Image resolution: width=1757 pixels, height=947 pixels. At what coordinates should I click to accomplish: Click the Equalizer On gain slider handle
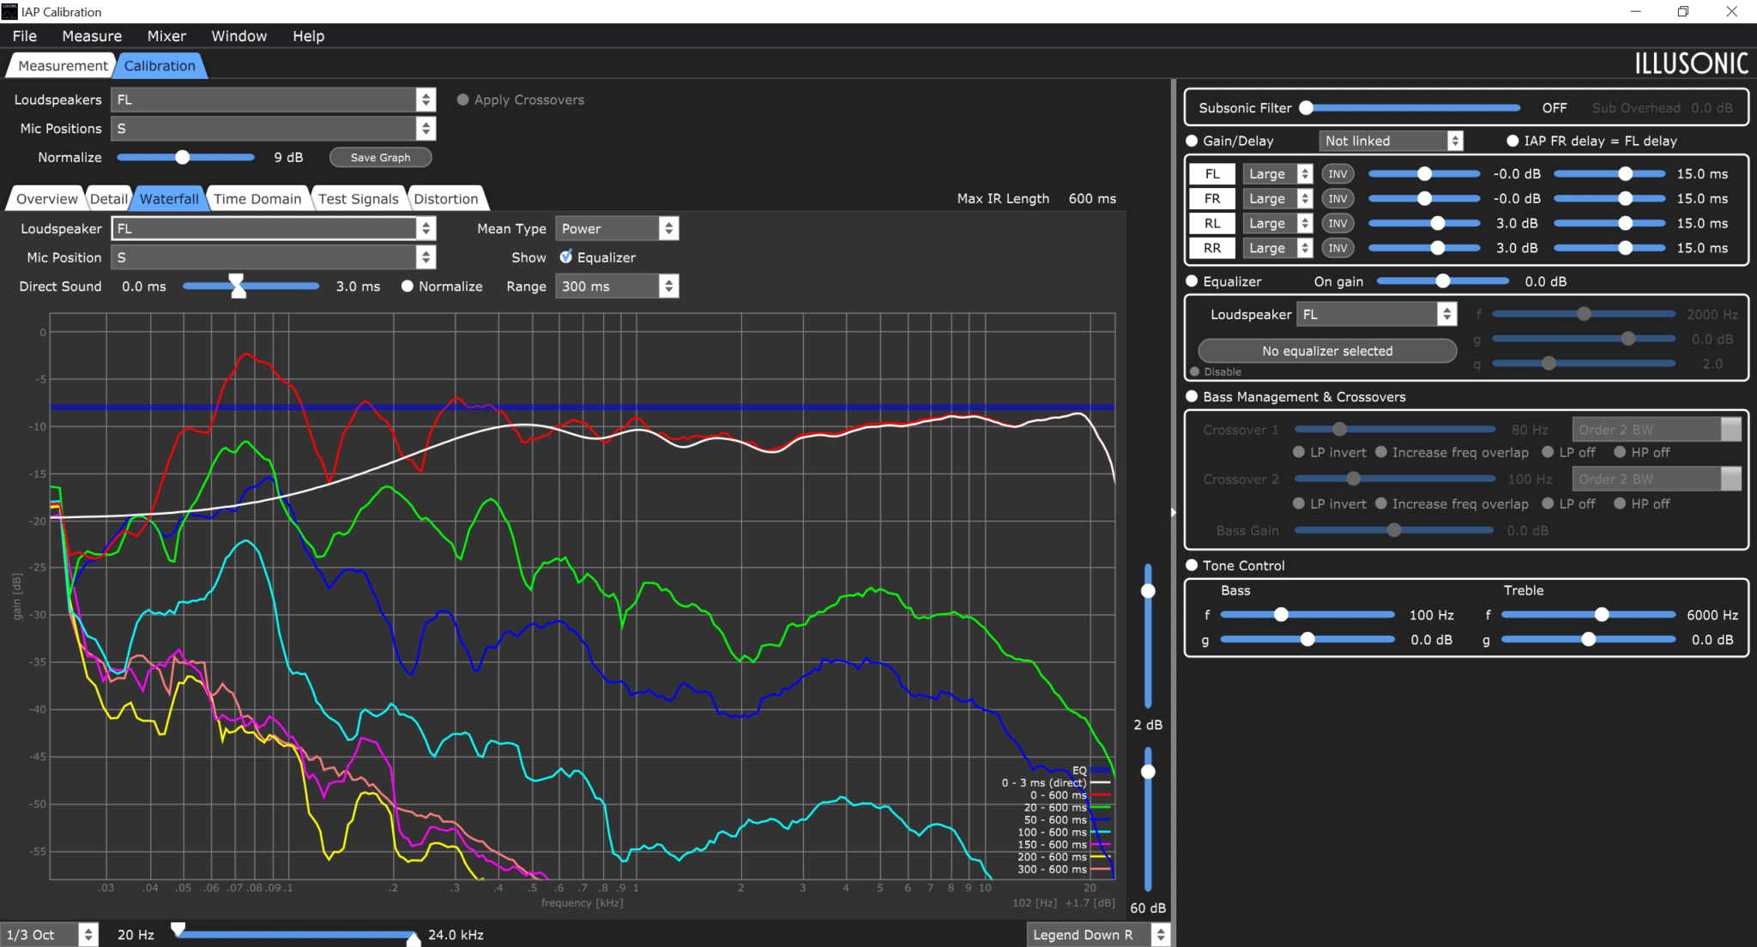click(x=1443, y=281)
